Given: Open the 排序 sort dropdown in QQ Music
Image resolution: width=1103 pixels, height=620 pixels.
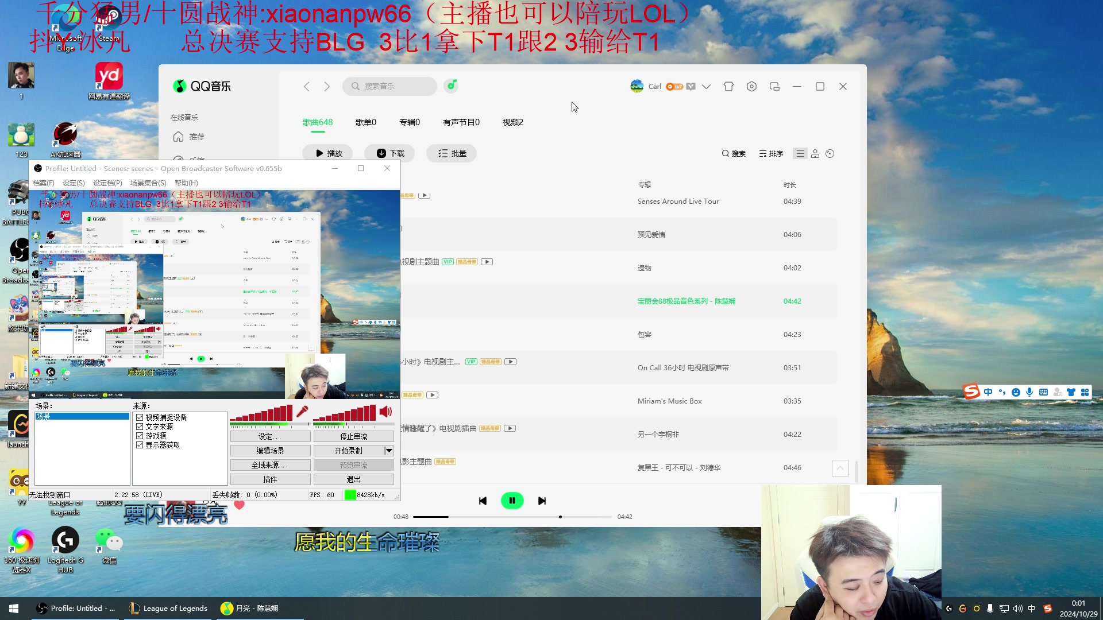Looking at the screenshot, I should click(x=771, y=153).
